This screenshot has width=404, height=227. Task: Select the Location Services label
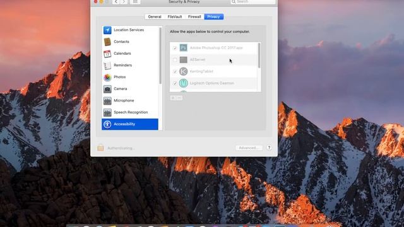[x=129, y=30]
